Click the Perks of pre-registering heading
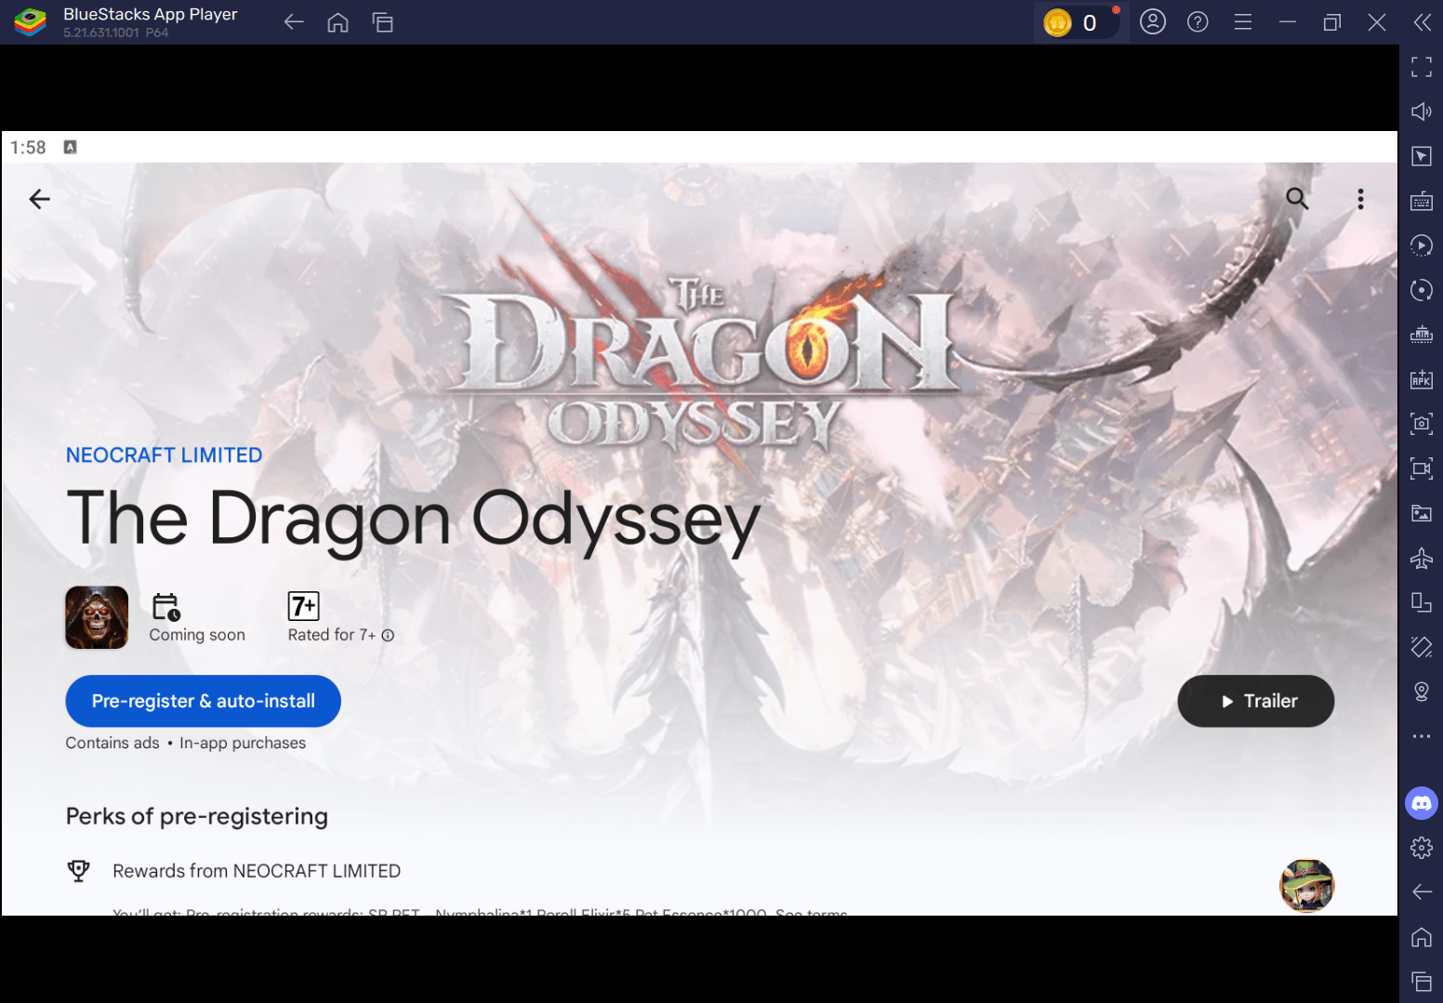This screenshot has width=1443, height=1003. tap(197, 816)
